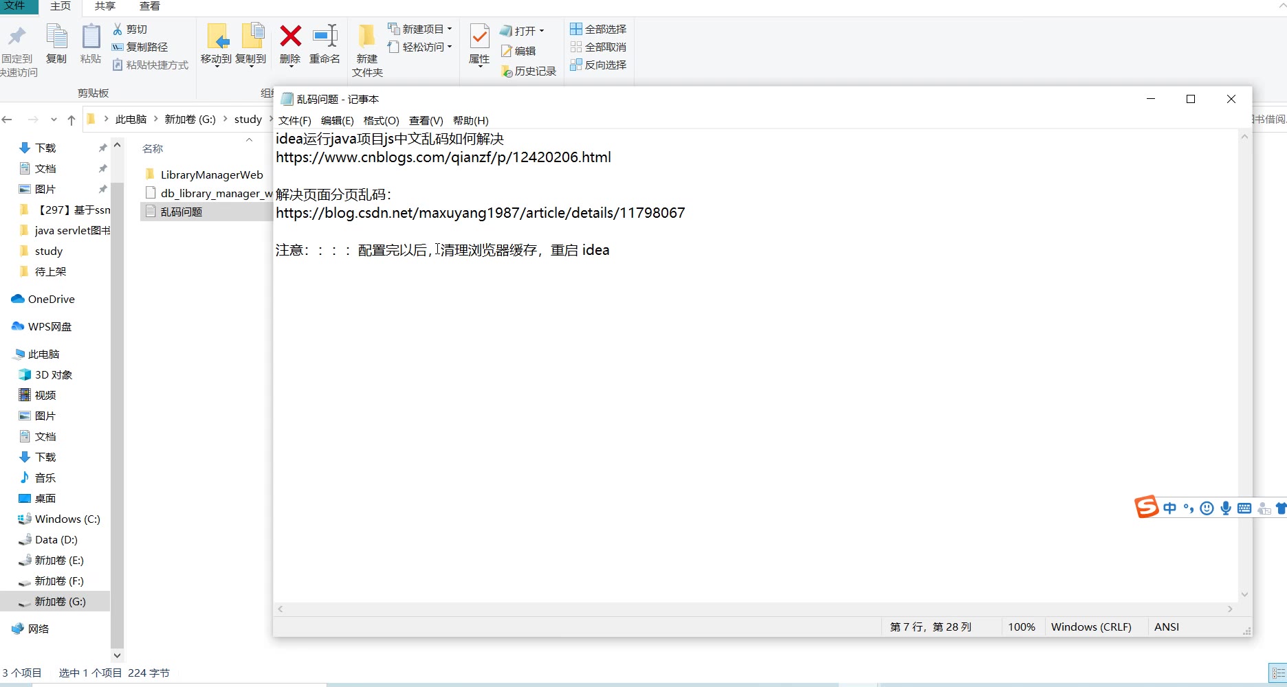This screenshot has height=687, width=1287.
Task: Toggle Sogou punctuation mode icon
Action: pos(1188,508)
